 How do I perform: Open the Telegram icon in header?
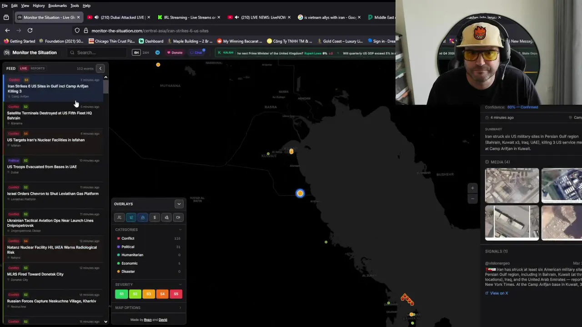click(157, 53)
